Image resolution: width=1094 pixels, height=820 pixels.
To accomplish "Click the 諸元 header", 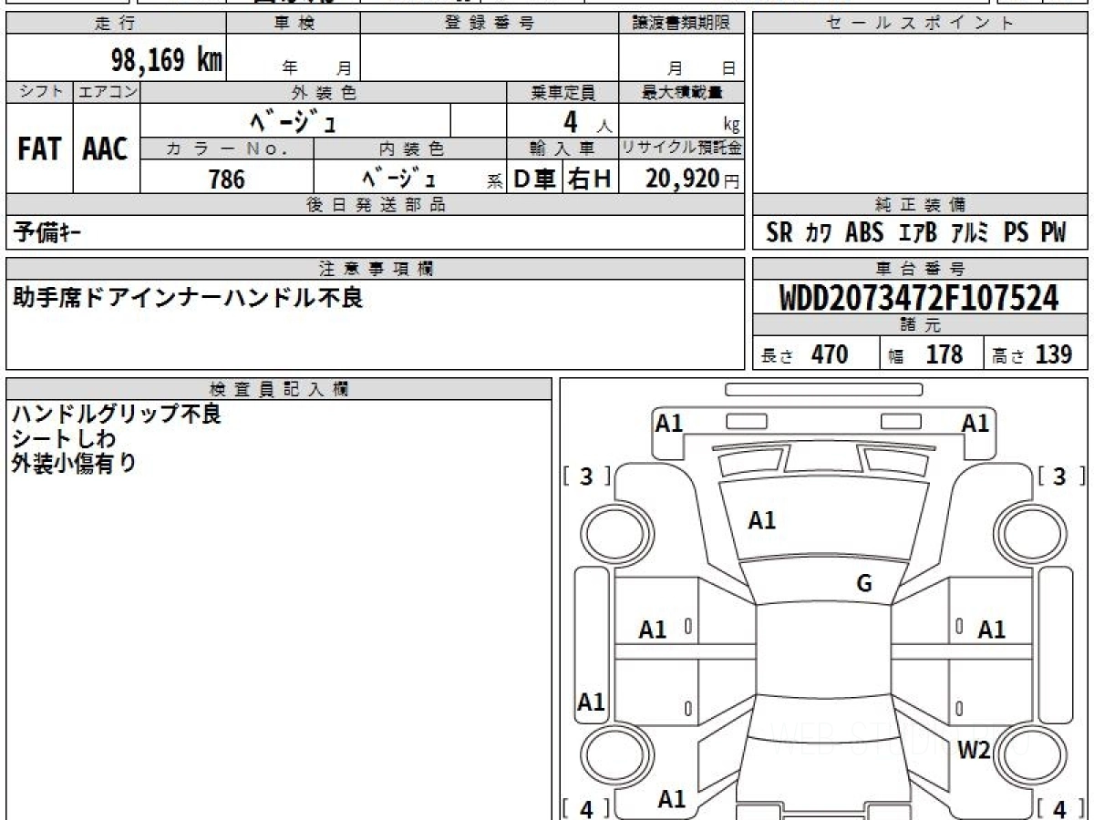I will click(921, 324).
